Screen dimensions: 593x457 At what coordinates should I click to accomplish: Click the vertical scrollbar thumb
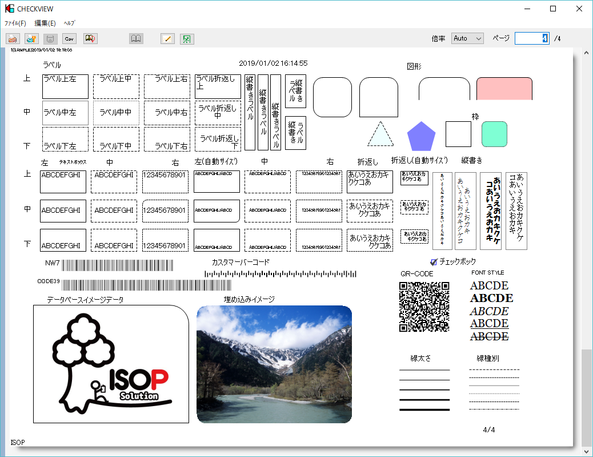pos(586,398)
